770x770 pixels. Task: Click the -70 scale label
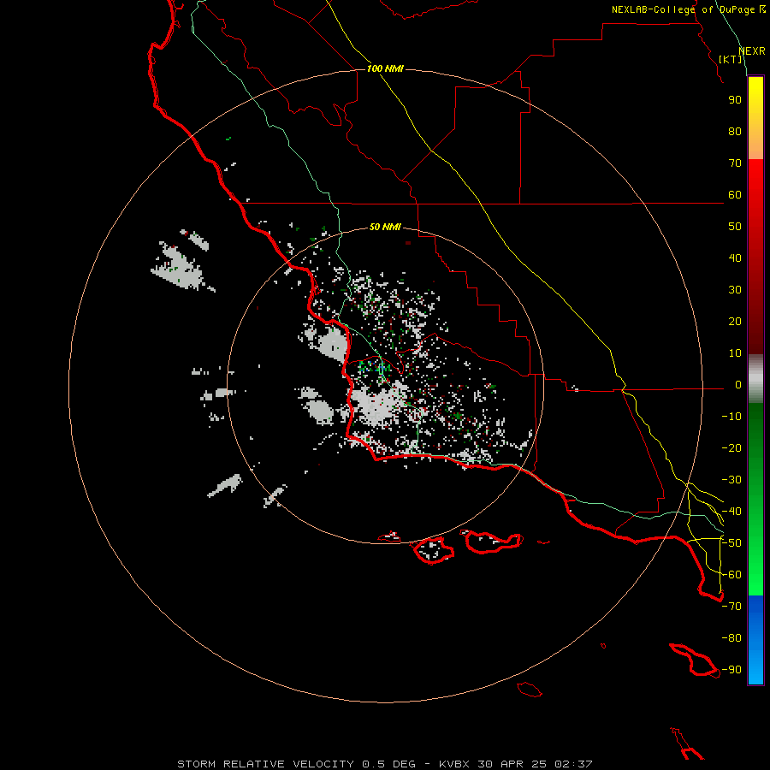point(731,607)
